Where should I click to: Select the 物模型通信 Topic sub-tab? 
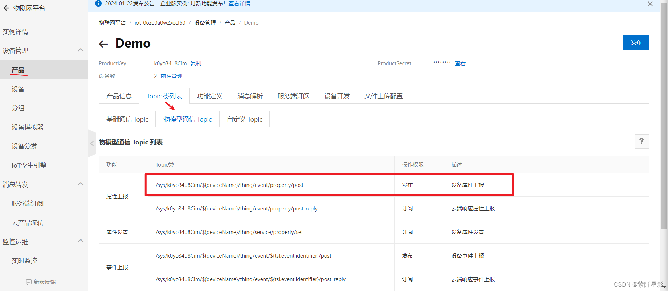pos(188,119)
